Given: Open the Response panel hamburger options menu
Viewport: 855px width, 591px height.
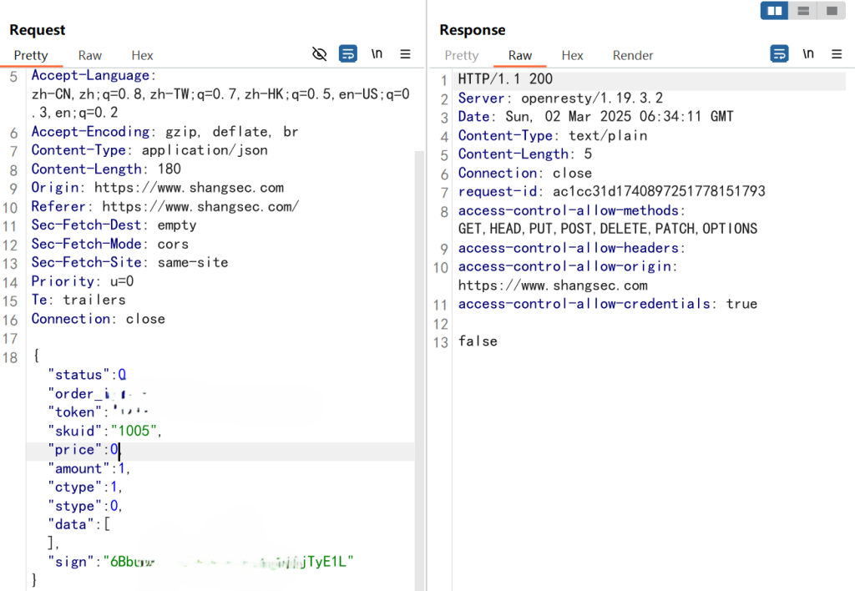Looking at the screenshot, I should [x=837, y=54].
